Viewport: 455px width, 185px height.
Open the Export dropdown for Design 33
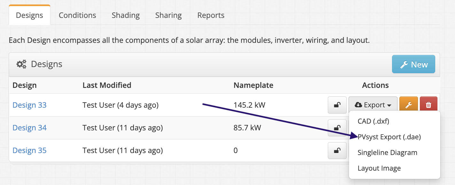coord(373,105)
